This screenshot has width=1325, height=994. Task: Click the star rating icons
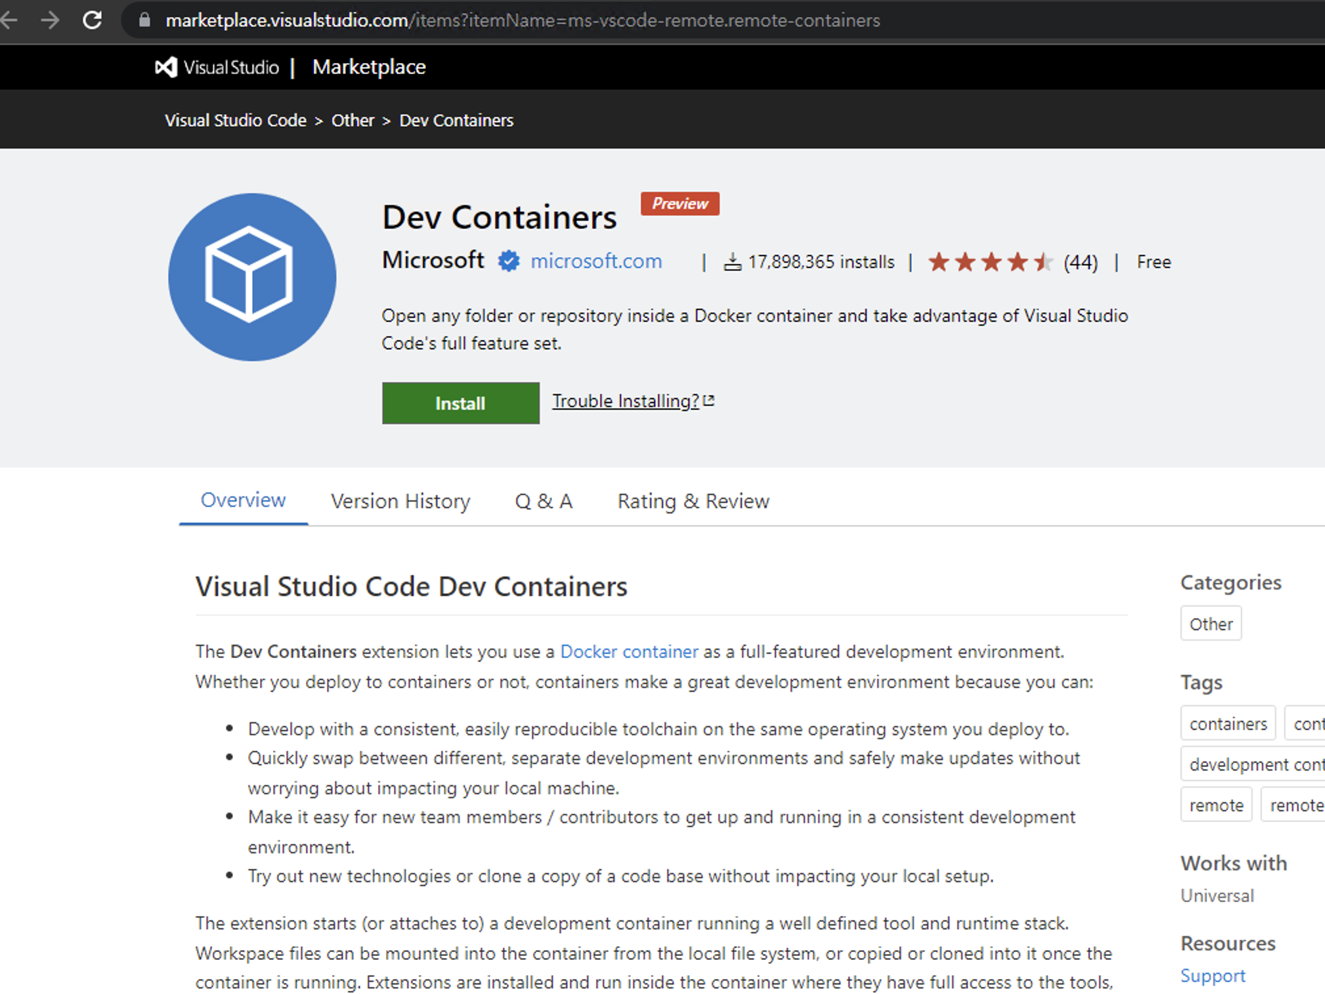990,262
